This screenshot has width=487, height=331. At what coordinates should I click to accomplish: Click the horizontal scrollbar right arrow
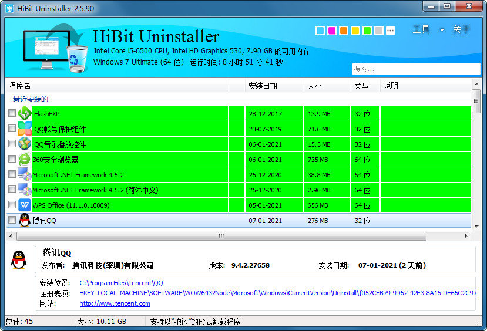(466, 236)
